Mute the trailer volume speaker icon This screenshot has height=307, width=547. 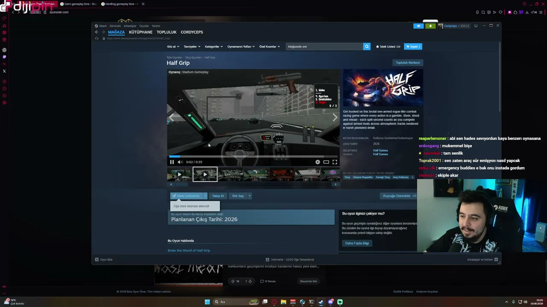coord(180,162)
